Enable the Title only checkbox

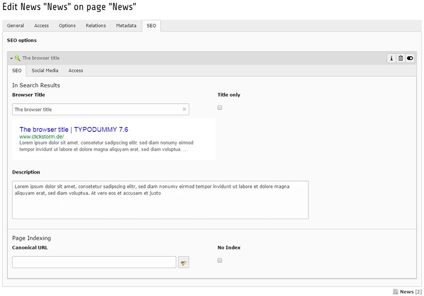pyautogui.click(x=220, y=107)
